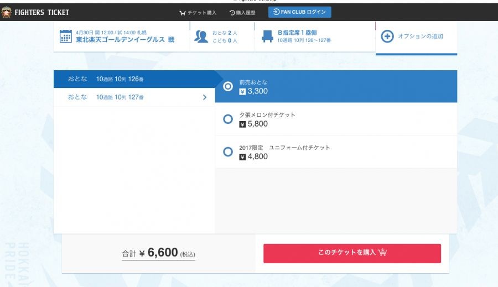Open the チケット購入 menu item
The height and width of the screenshot is (287, 498).
(198, 12)
